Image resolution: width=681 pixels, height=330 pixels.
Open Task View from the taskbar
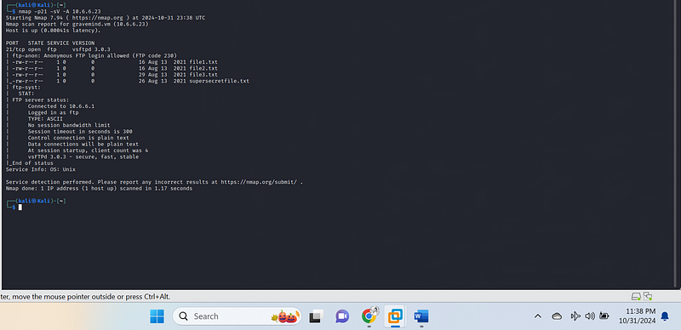[316, 316]
